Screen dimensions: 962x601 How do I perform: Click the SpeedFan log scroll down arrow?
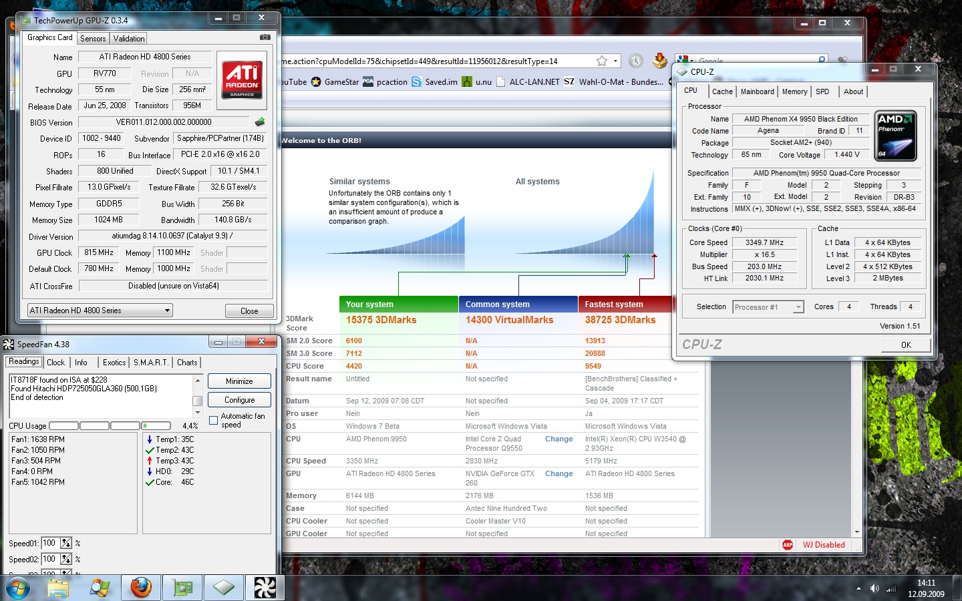point(197,413)
